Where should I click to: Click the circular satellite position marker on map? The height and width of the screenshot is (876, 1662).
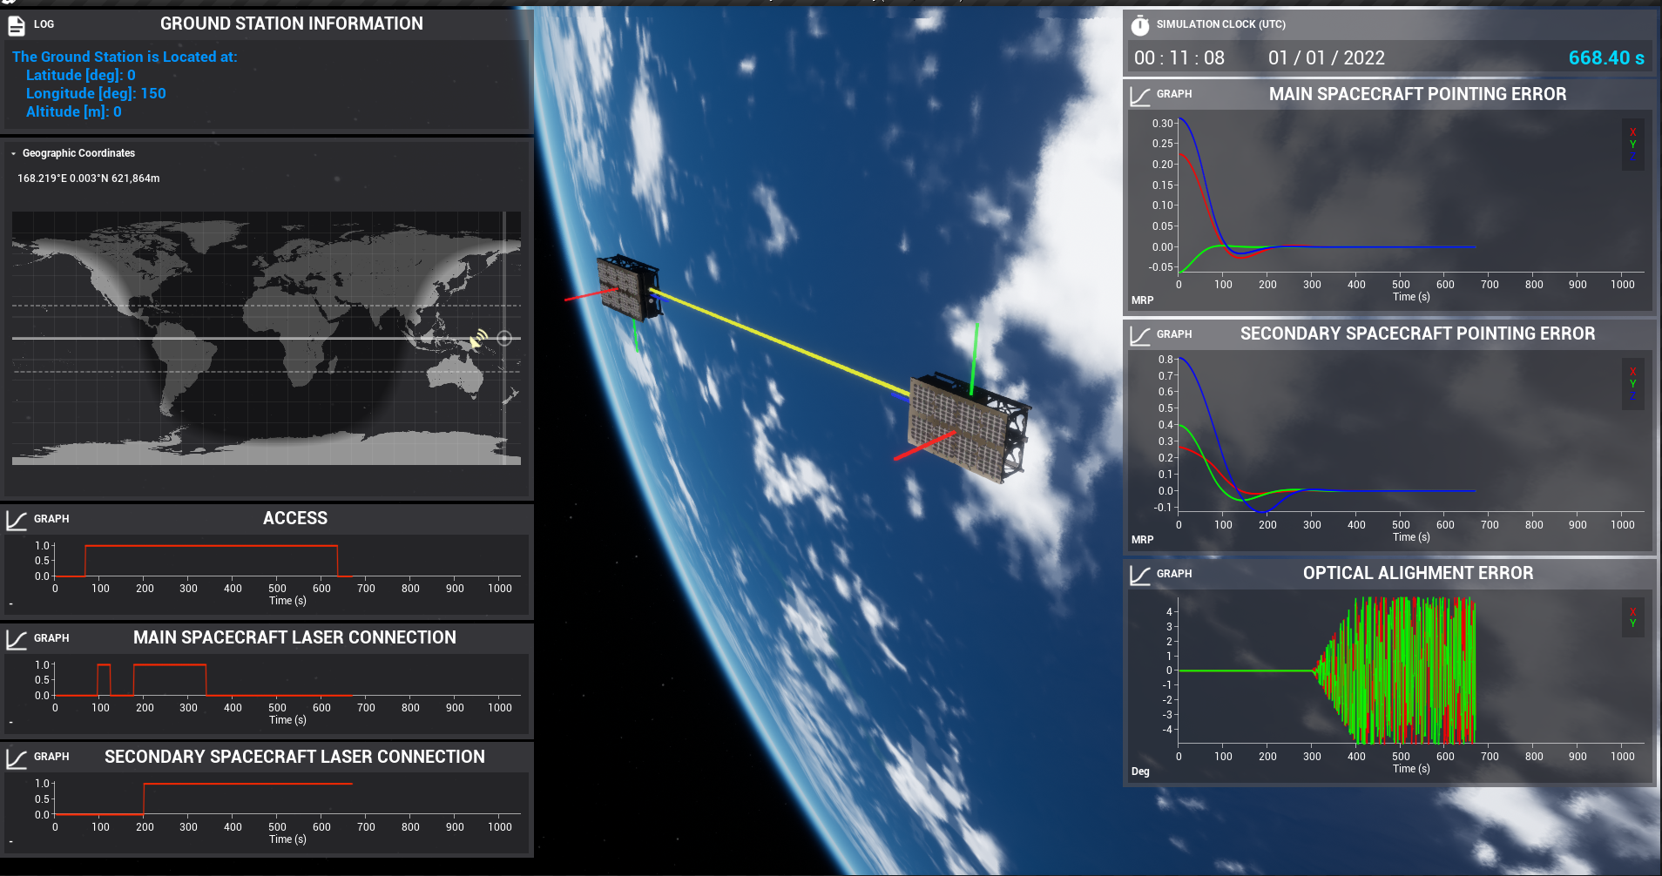(x=504, y=338)
